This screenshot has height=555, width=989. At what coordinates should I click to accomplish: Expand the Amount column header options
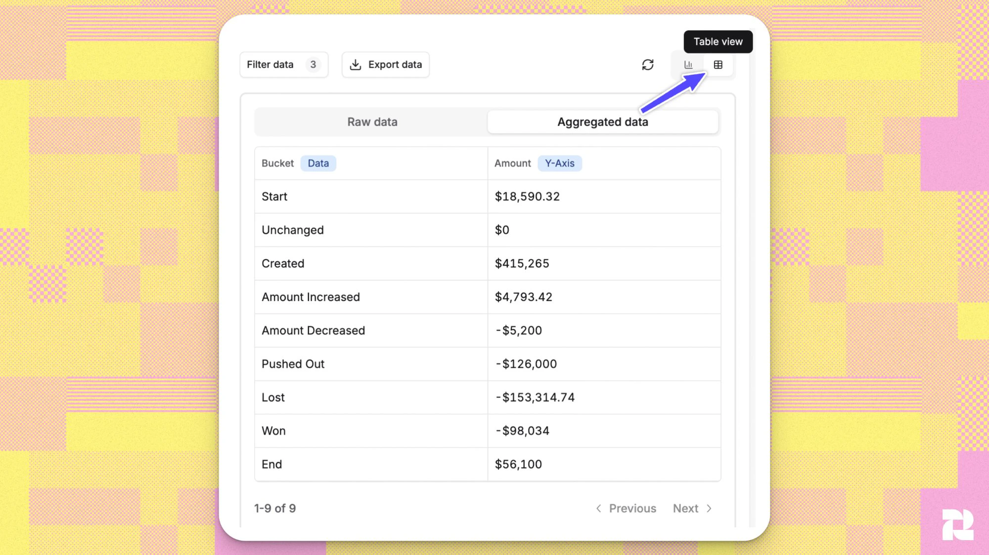(x=512, y=163)
